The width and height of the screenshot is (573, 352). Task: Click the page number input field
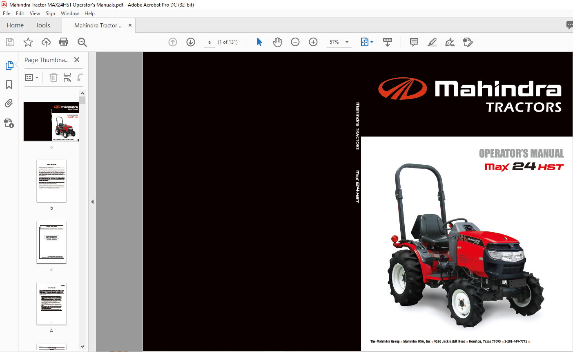click(x=210, y=42)
